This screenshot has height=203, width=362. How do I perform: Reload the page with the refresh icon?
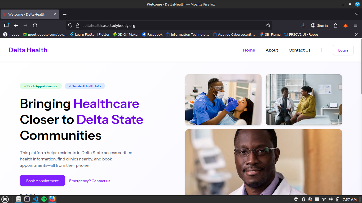pos(35,25)
